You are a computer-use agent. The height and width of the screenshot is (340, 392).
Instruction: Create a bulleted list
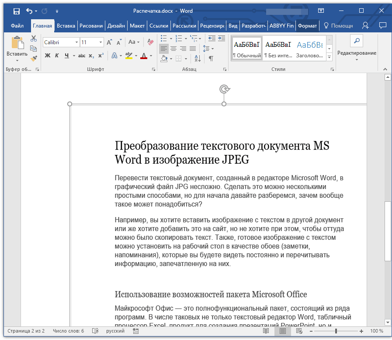(x=164, y=39)
